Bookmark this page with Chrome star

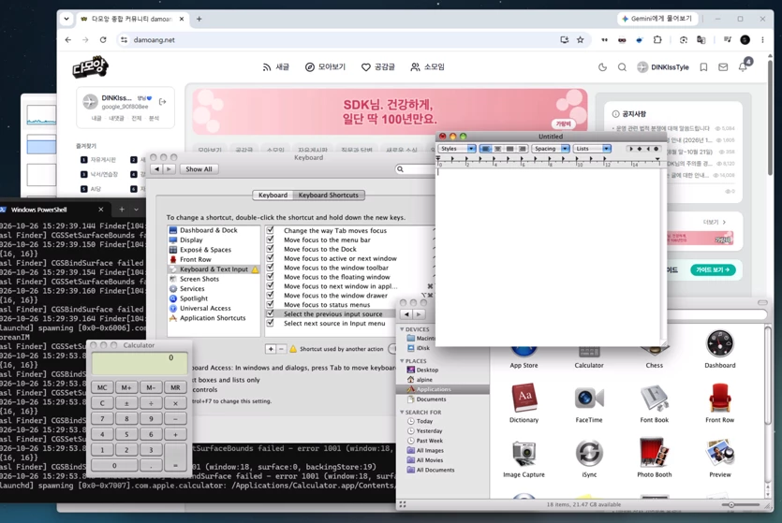pyautogui.click(x=580, y=40)
